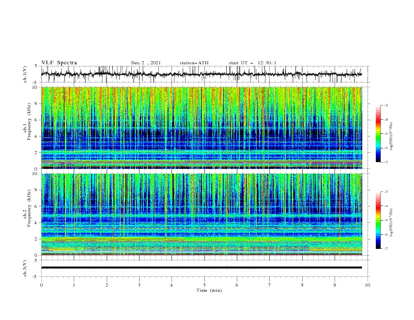Click the "-7" label on ch.1 colorbar
Image resolution: width=414 pixels, height=320 pixels.
pos(386,163)
